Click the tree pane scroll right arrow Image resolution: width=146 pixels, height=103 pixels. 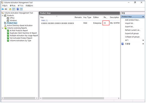tap(37, 98)
